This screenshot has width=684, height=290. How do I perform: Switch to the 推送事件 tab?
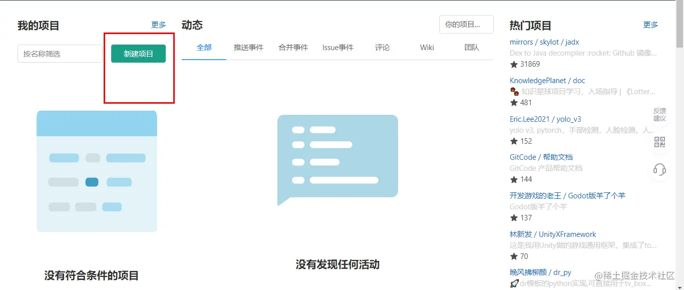click(248, 48)
